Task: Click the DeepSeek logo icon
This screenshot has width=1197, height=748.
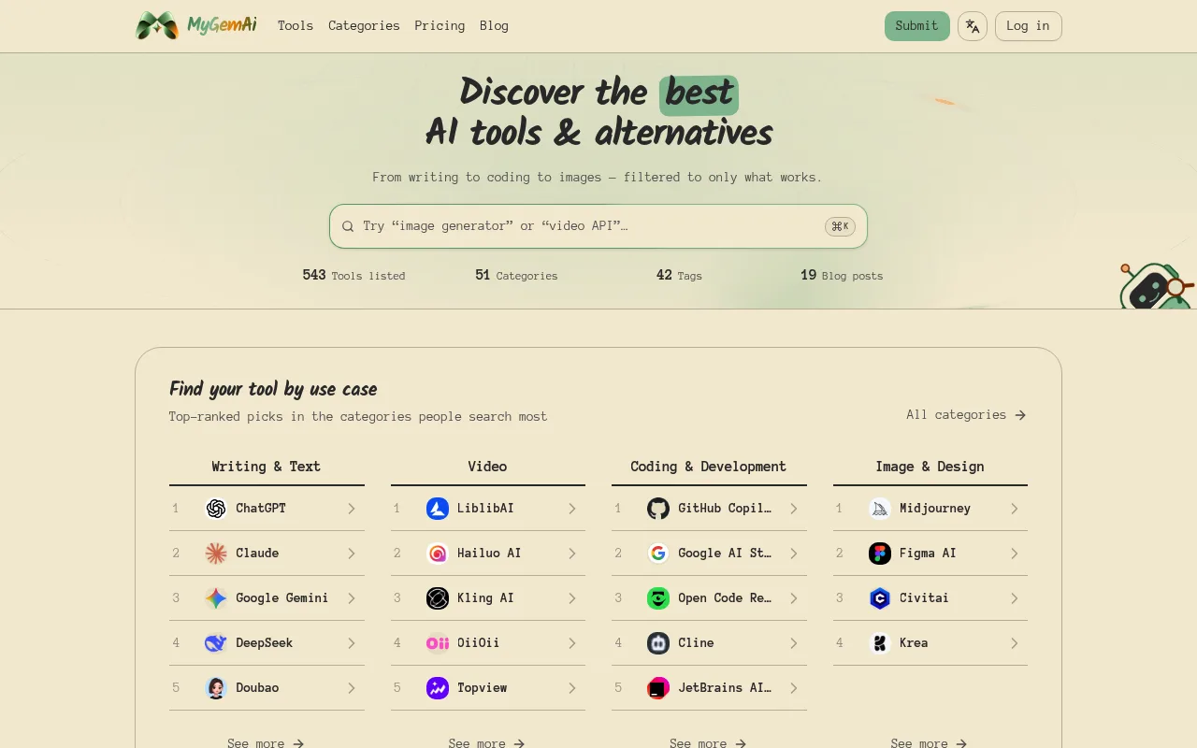Action: [x=216, y=643]
